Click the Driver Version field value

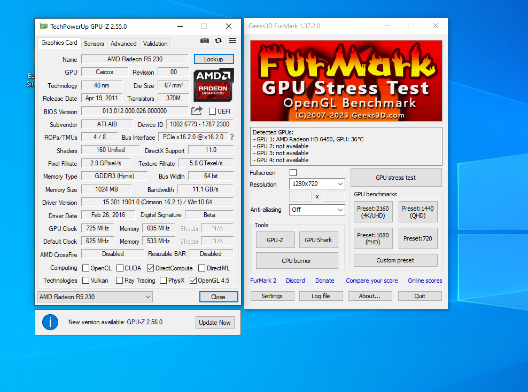[157, 202]
